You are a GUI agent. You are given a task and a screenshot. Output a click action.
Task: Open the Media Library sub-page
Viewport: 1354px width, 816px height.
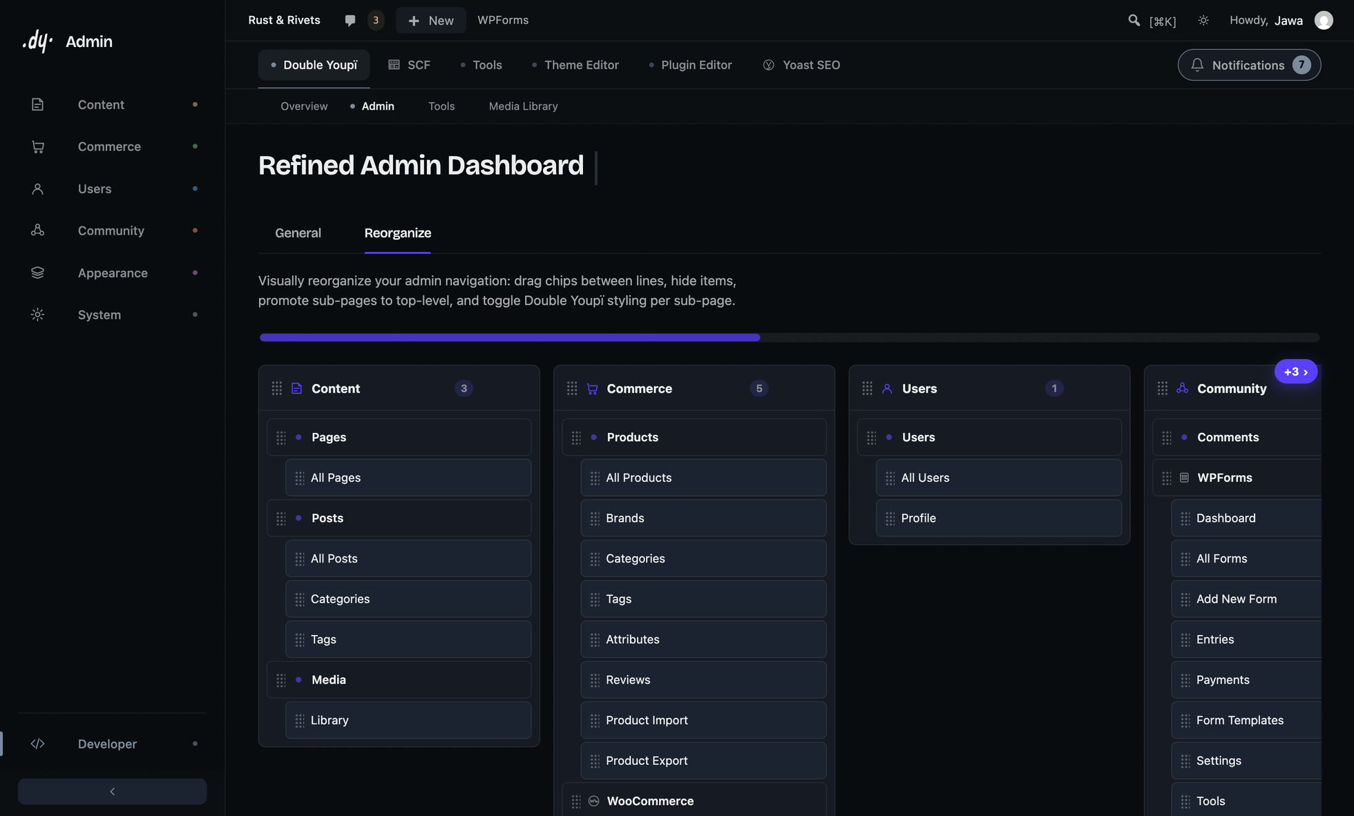tap(523, 106)
